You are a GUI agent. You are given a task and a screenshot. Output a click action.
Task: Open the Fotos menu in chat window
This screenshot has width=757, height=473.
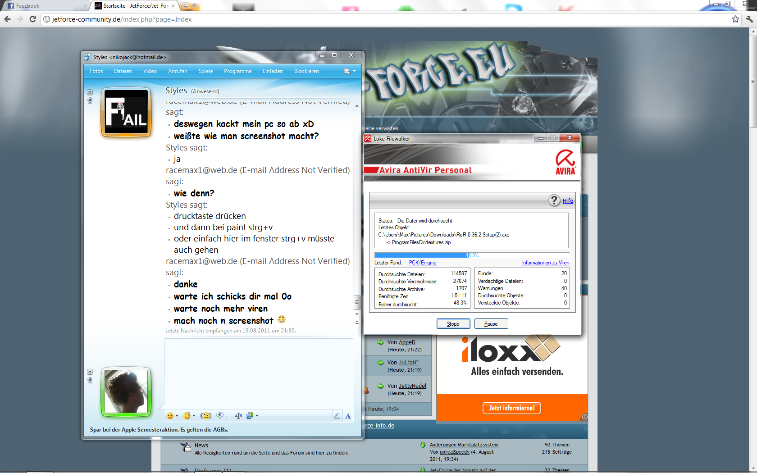pos(96,71)
